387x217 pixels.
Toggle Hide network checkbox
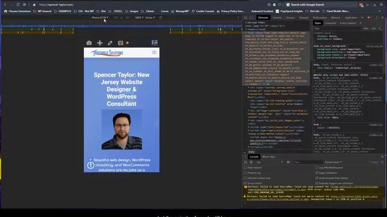[x=245, y=168]
